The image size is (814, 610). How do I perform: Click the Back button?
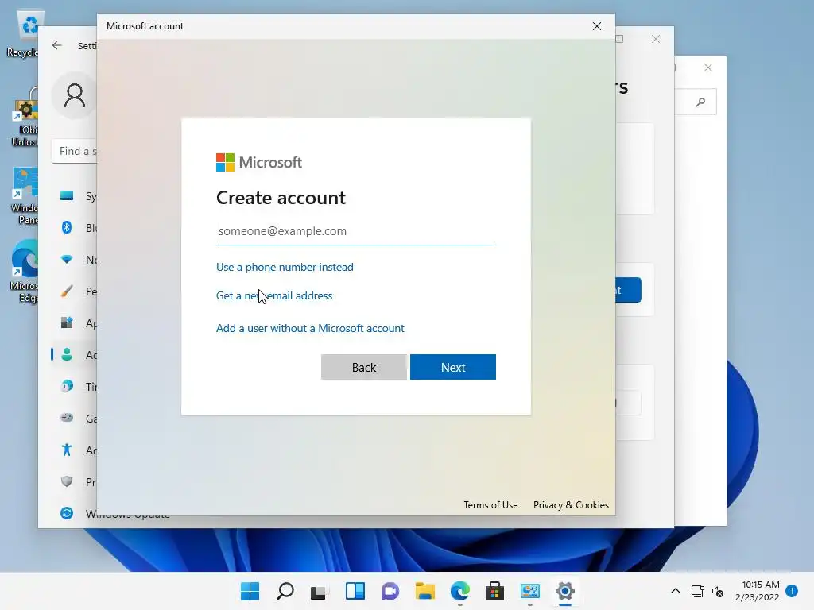364,367
